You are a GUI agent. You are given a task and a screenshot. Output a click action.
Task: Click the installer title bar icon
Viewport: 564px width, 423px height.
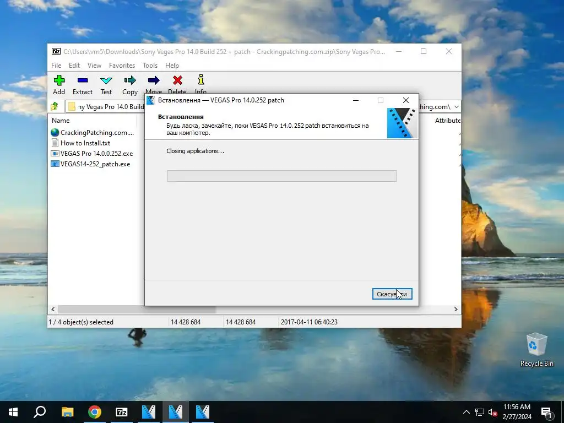pyautogui.click(x=151, y=100)
